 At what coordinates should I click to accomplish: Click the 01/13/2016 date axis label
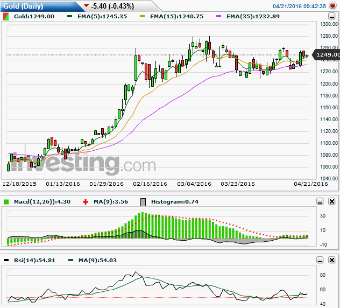click(63, 184)
